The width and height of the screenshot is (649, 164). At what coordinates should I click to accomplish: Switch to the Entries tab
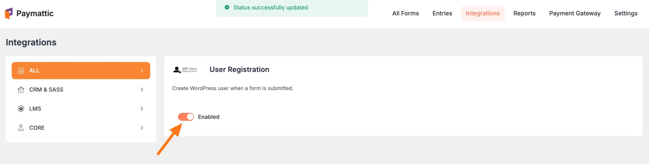(442, 13)
